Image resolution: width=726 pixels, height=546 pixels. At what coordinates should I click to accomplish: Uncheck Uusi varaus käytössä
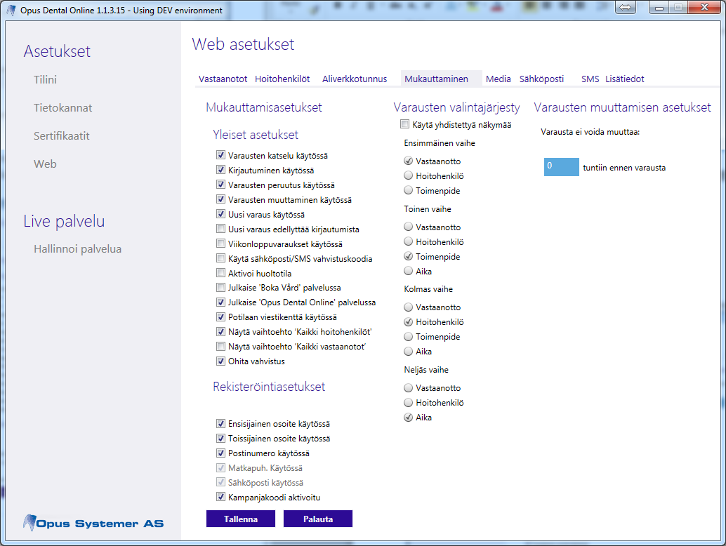coord(221,214)
